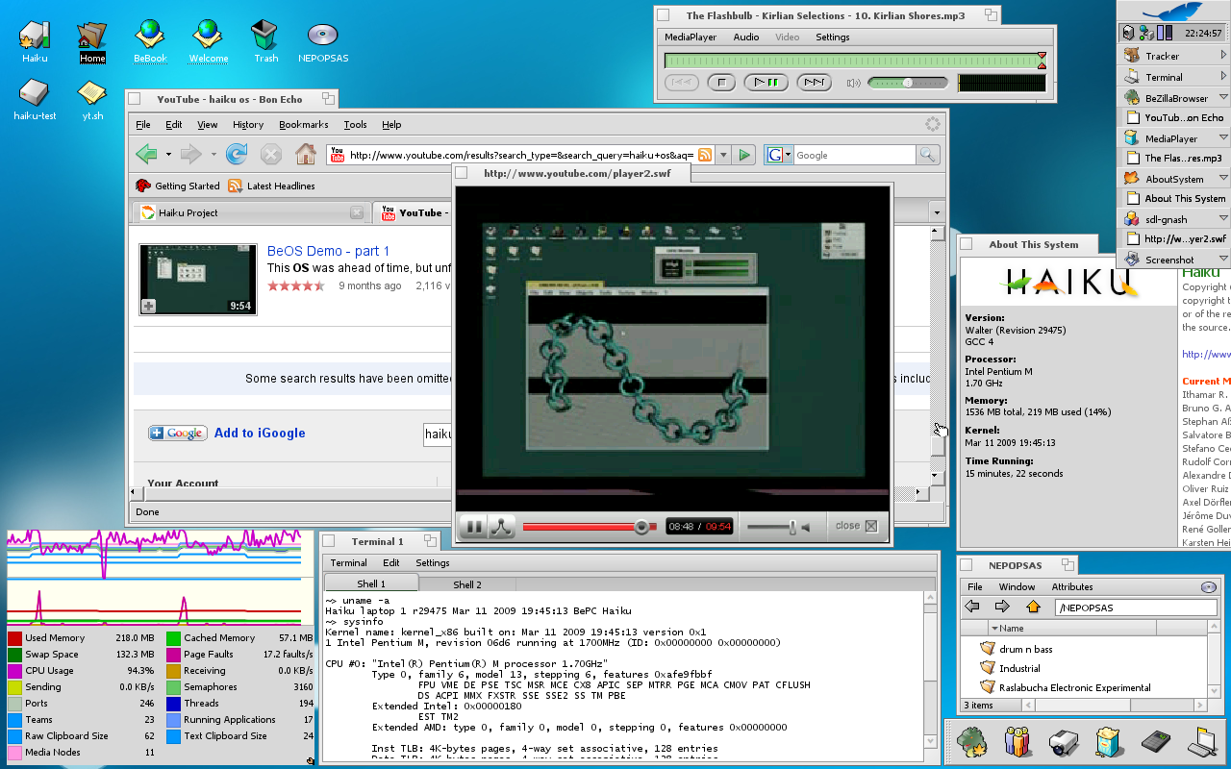
Task: Pause the YouTube flash video
Action: (473, 526)
